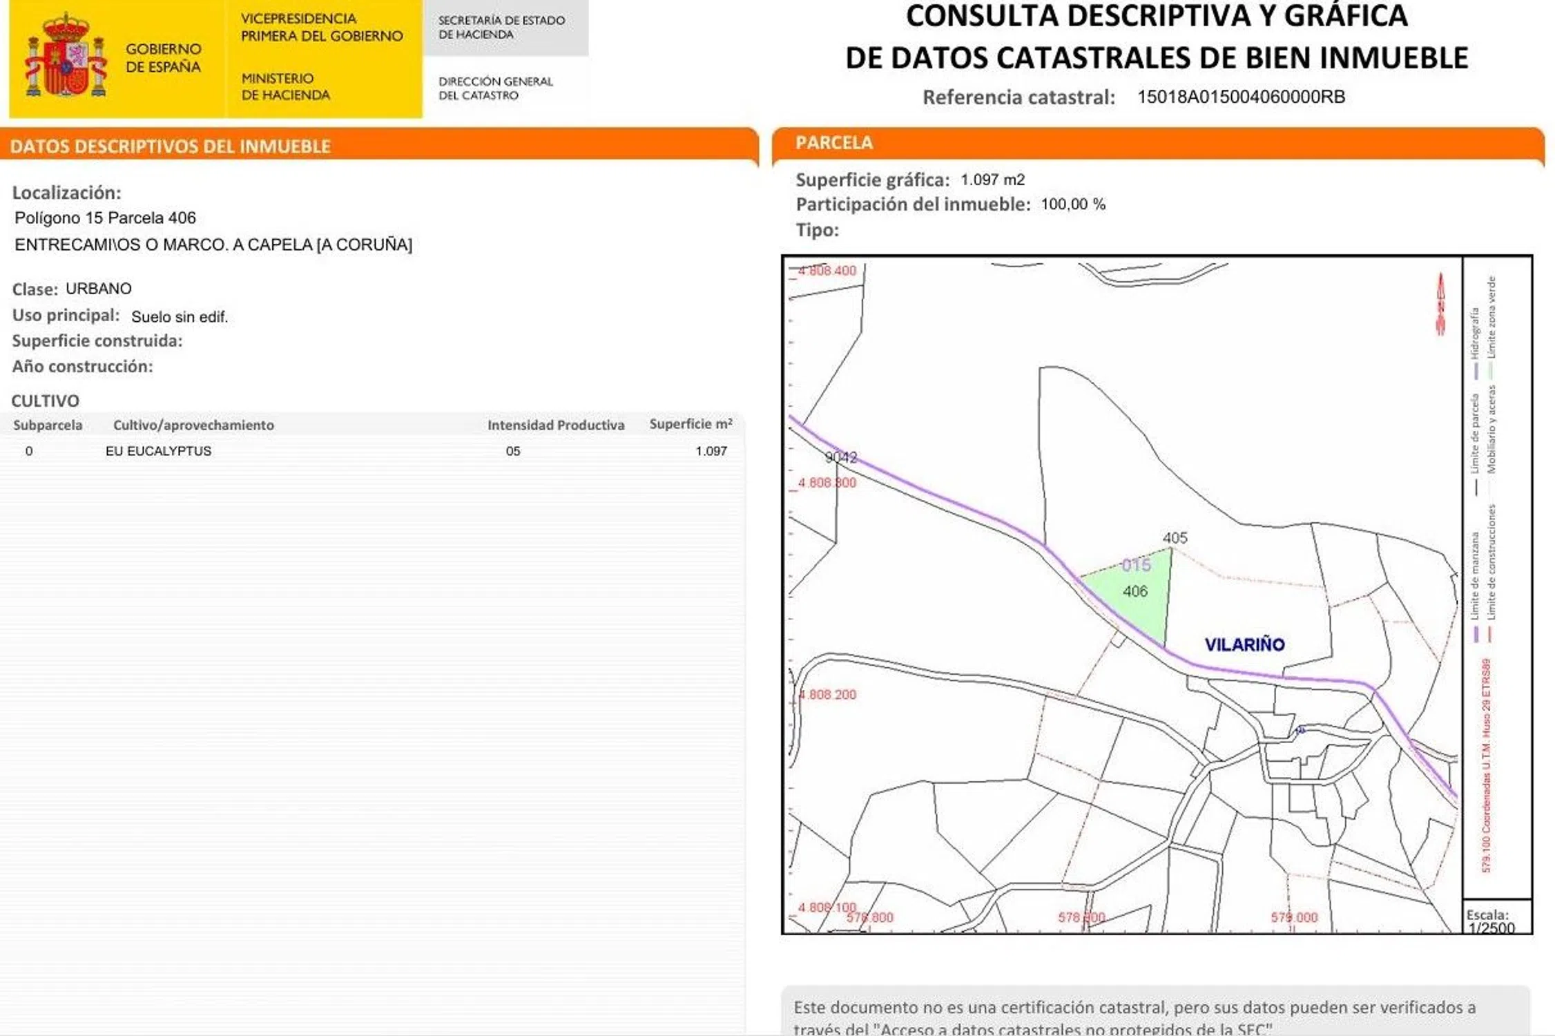
Task: Click the Spanish coat of arms logo
Action: pyautogui.click(x=66, y=58)
